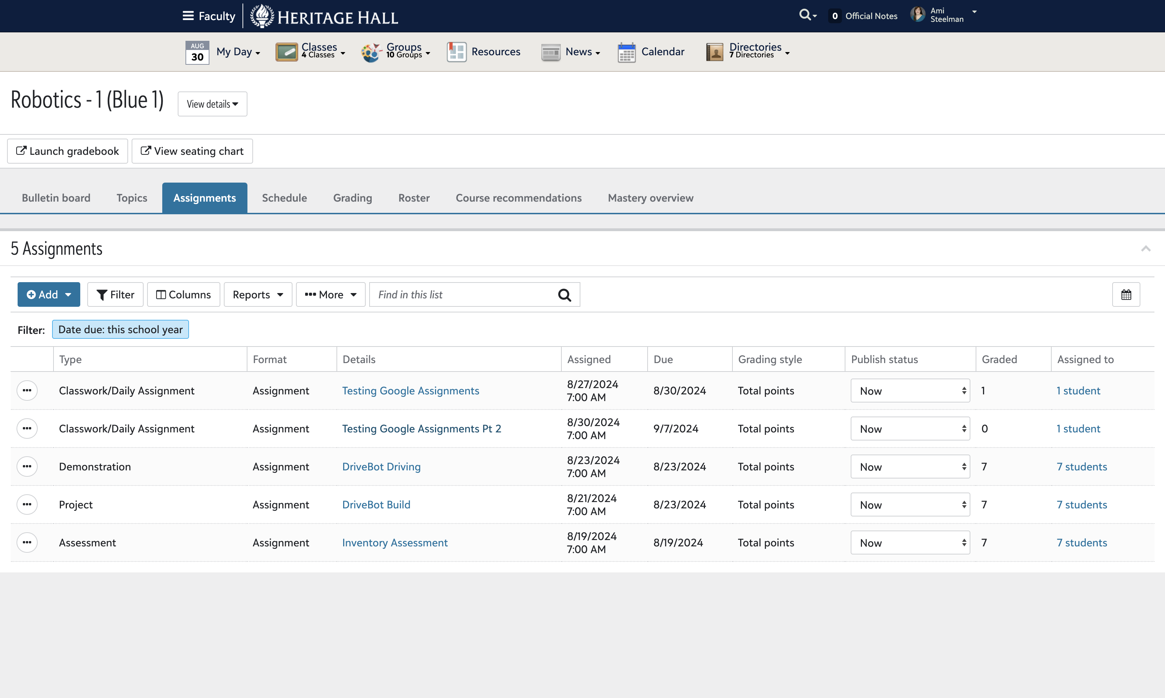Select the Assignments tab

tap(205, 198)
